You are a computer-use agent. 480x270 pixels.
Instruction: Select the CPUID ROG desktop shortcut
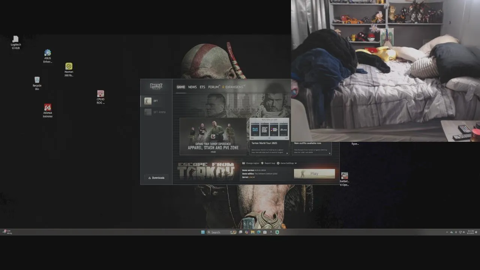point(100,97)
